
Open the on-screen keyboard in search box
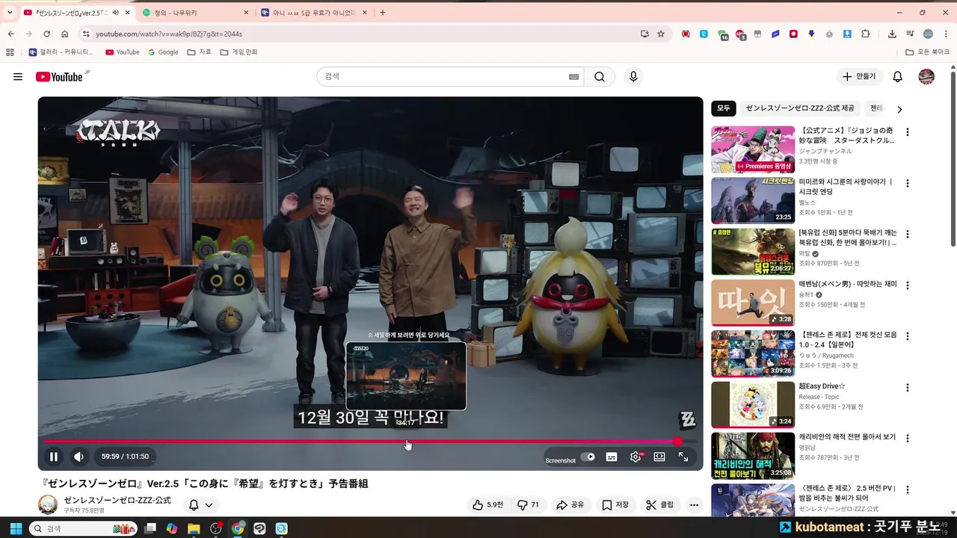[x=573, y=76]
